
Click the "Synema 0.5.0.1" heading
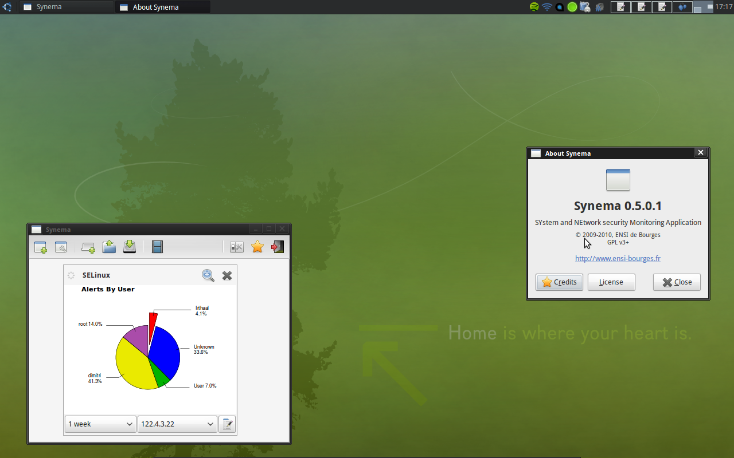[x=618, y=206]
